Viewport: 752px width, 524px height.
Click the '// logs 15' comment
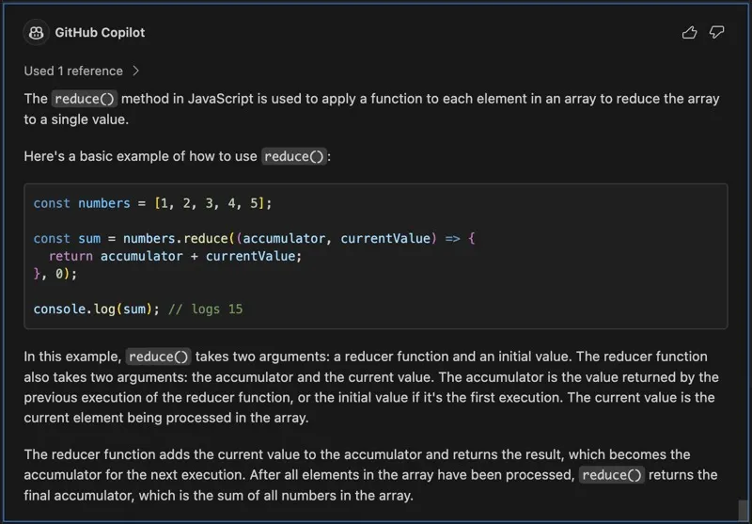pos(205,309)
